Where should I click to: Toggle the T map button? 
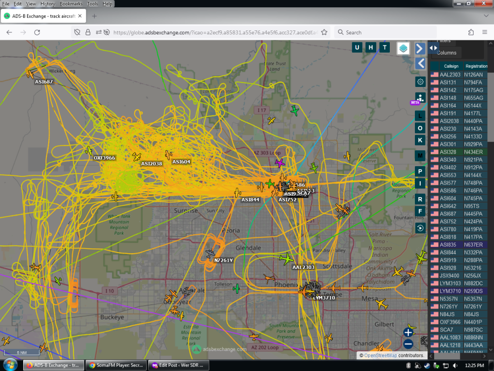click(384, 48)
